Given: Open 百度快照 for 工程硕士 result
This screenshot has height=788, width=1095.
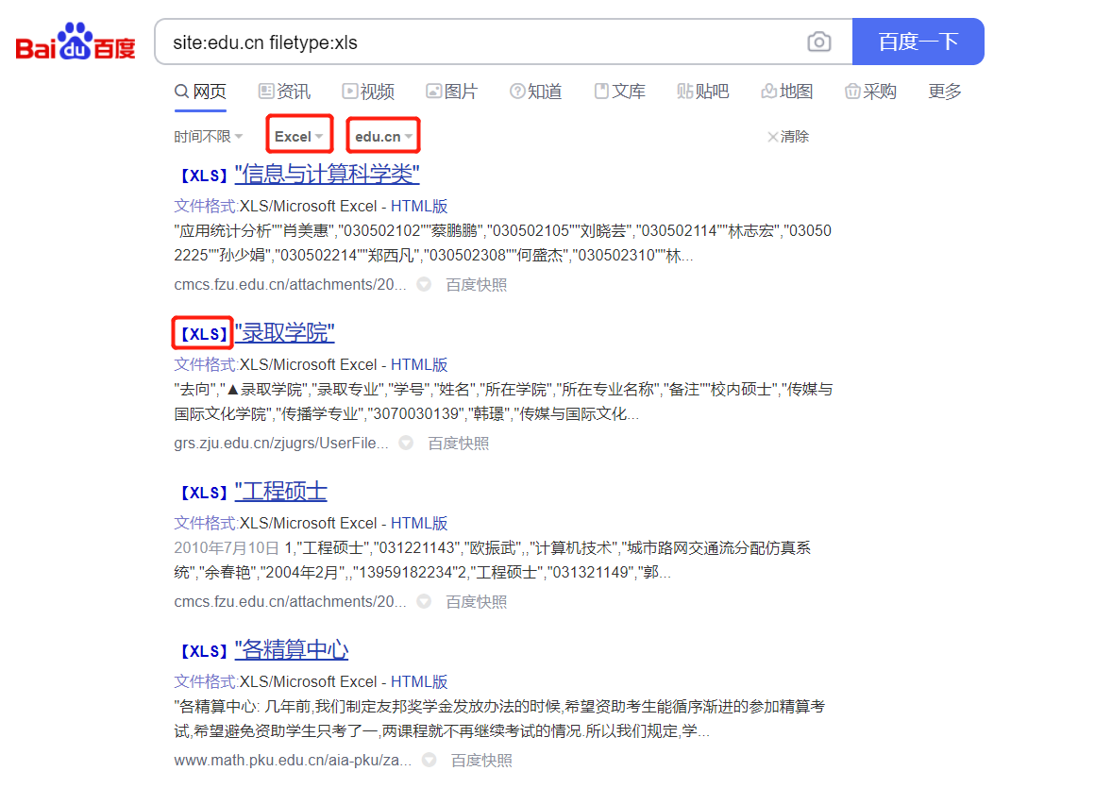Looking at the screenshot, I should [477, 602].
